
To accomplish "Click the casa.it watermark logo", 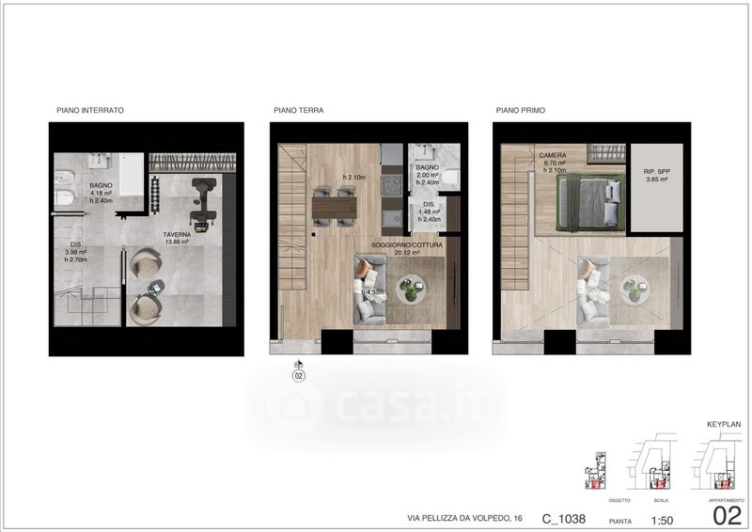I will (376, 405).
